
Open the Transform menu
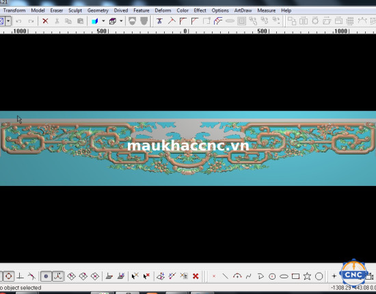(14, 10)
